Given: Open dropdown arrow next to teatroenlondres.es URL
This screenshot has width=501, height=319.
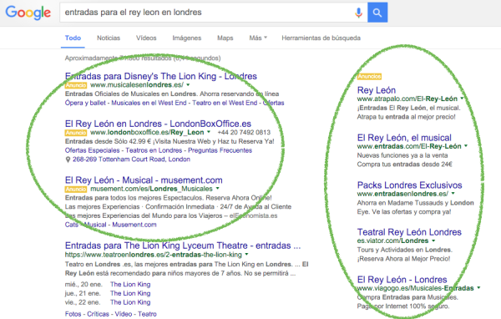Looking at the screenshot, I should [246, 255].
